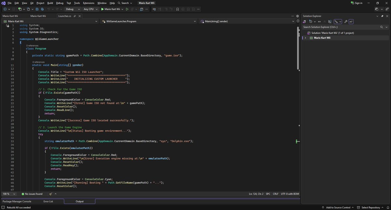Click the code cleanup broom icon

tap(51, 194)
